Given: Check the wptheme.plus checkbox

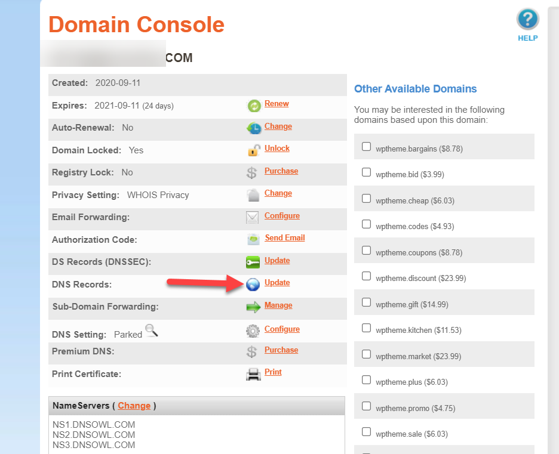Looking at the screenshot, I should [x=366, y=380].
